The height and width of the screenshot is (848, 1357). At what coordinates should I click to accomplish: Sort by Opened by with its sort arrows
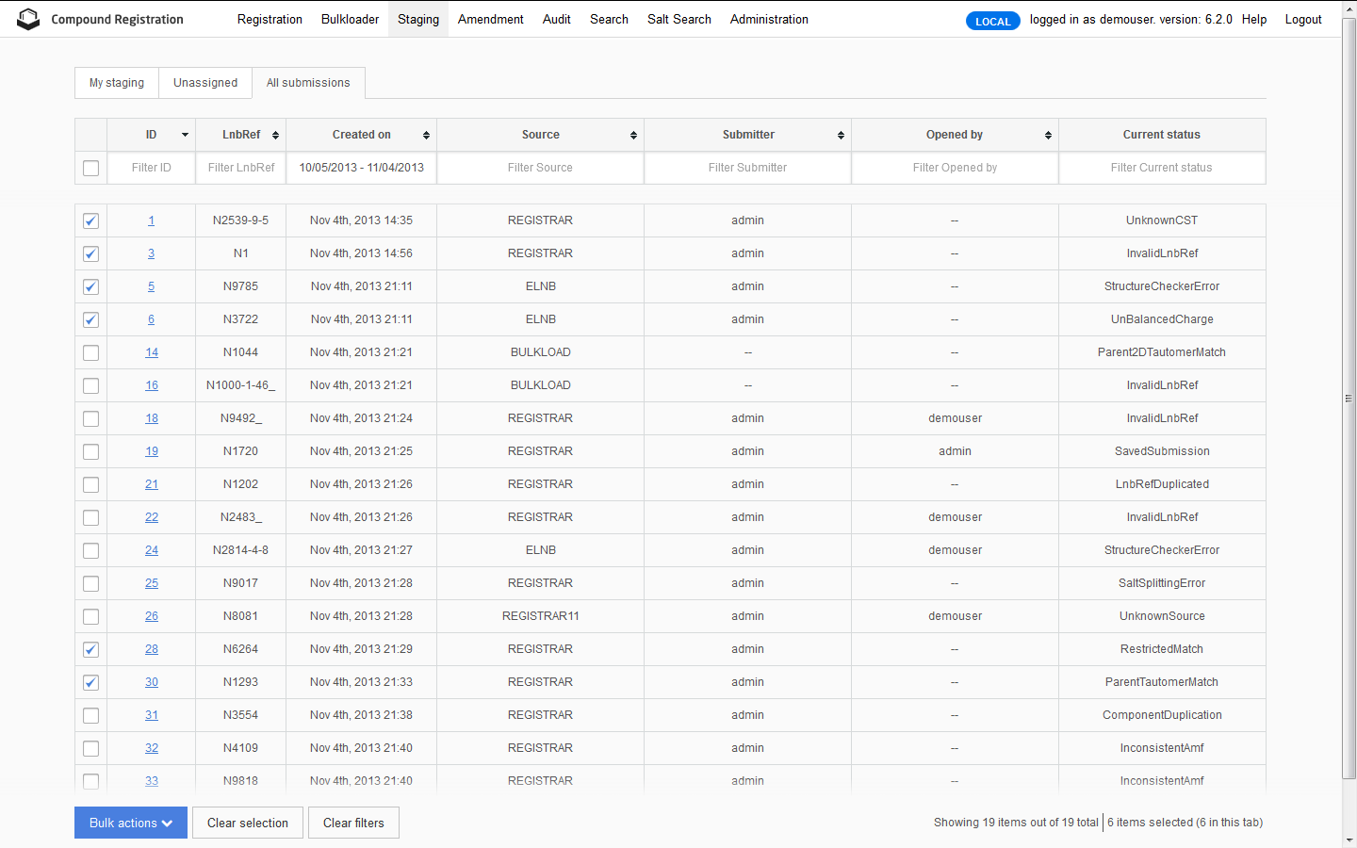[1048, 135]
